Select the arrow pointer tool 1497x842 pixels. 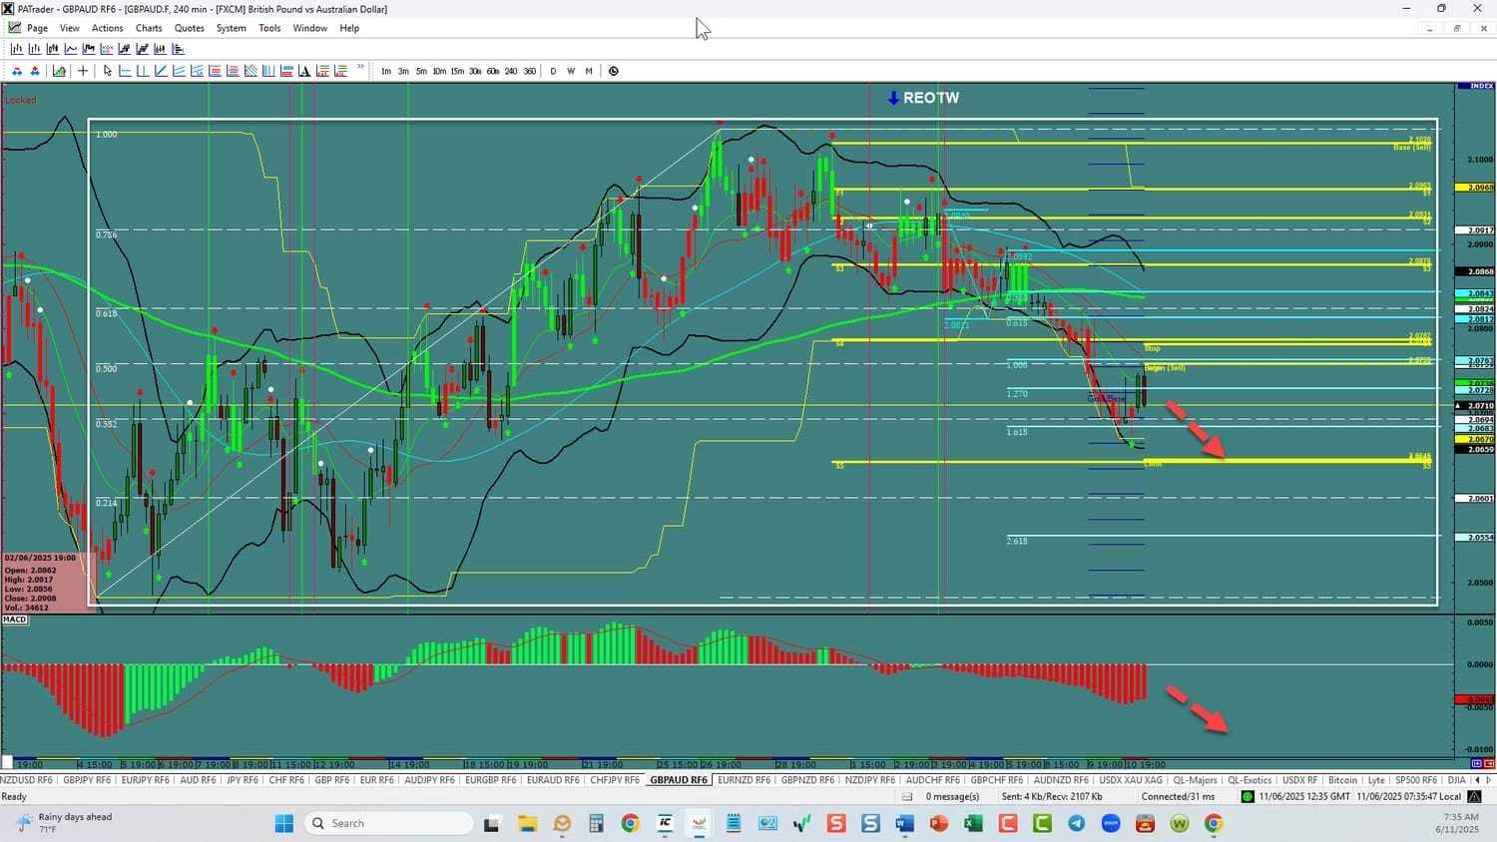[x=107, y=71]
